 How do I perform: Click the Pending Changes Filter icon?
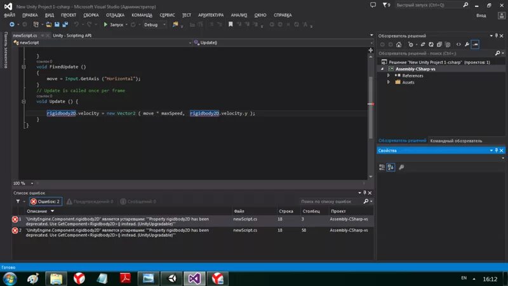coord(411,44)
